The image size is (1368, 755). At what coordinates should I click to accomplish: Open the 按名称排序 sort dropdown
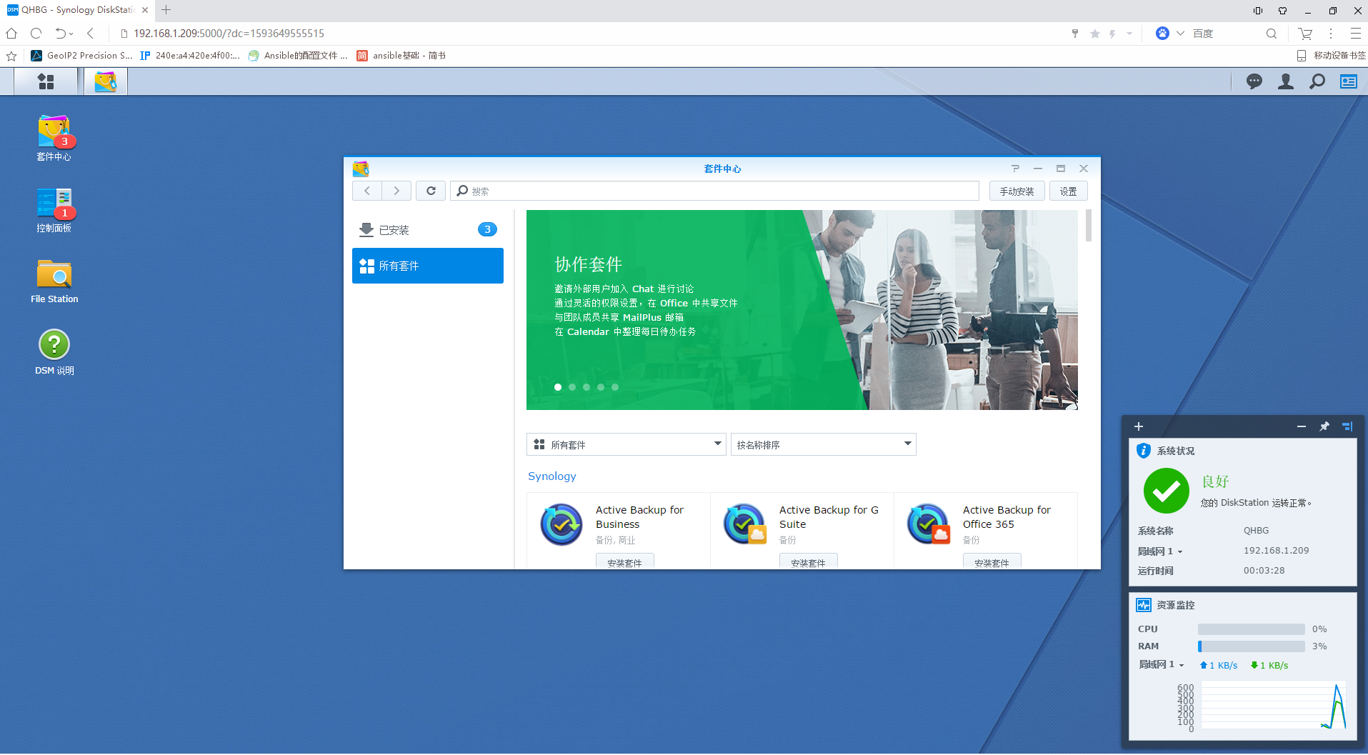[x=823, y=444]
